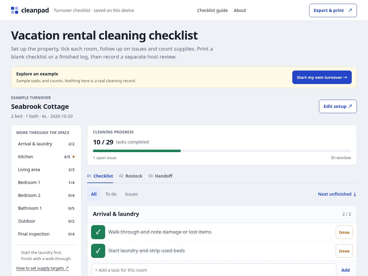
Task: Select the To do filter
Action: tap(111, 194)
